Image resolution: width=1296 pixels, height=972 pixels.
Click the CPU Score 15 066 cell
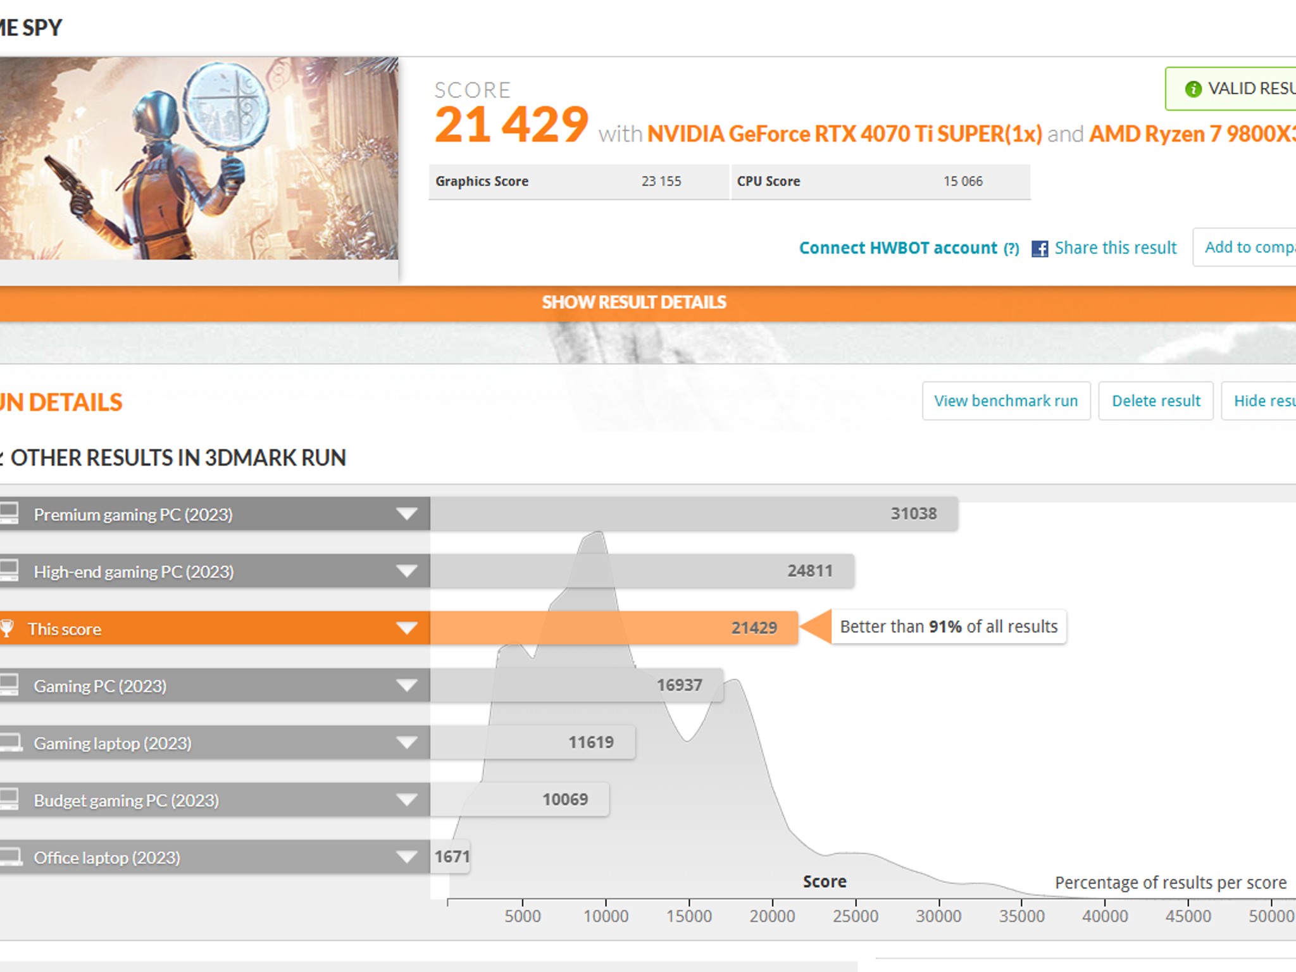[x=881, y=182]
